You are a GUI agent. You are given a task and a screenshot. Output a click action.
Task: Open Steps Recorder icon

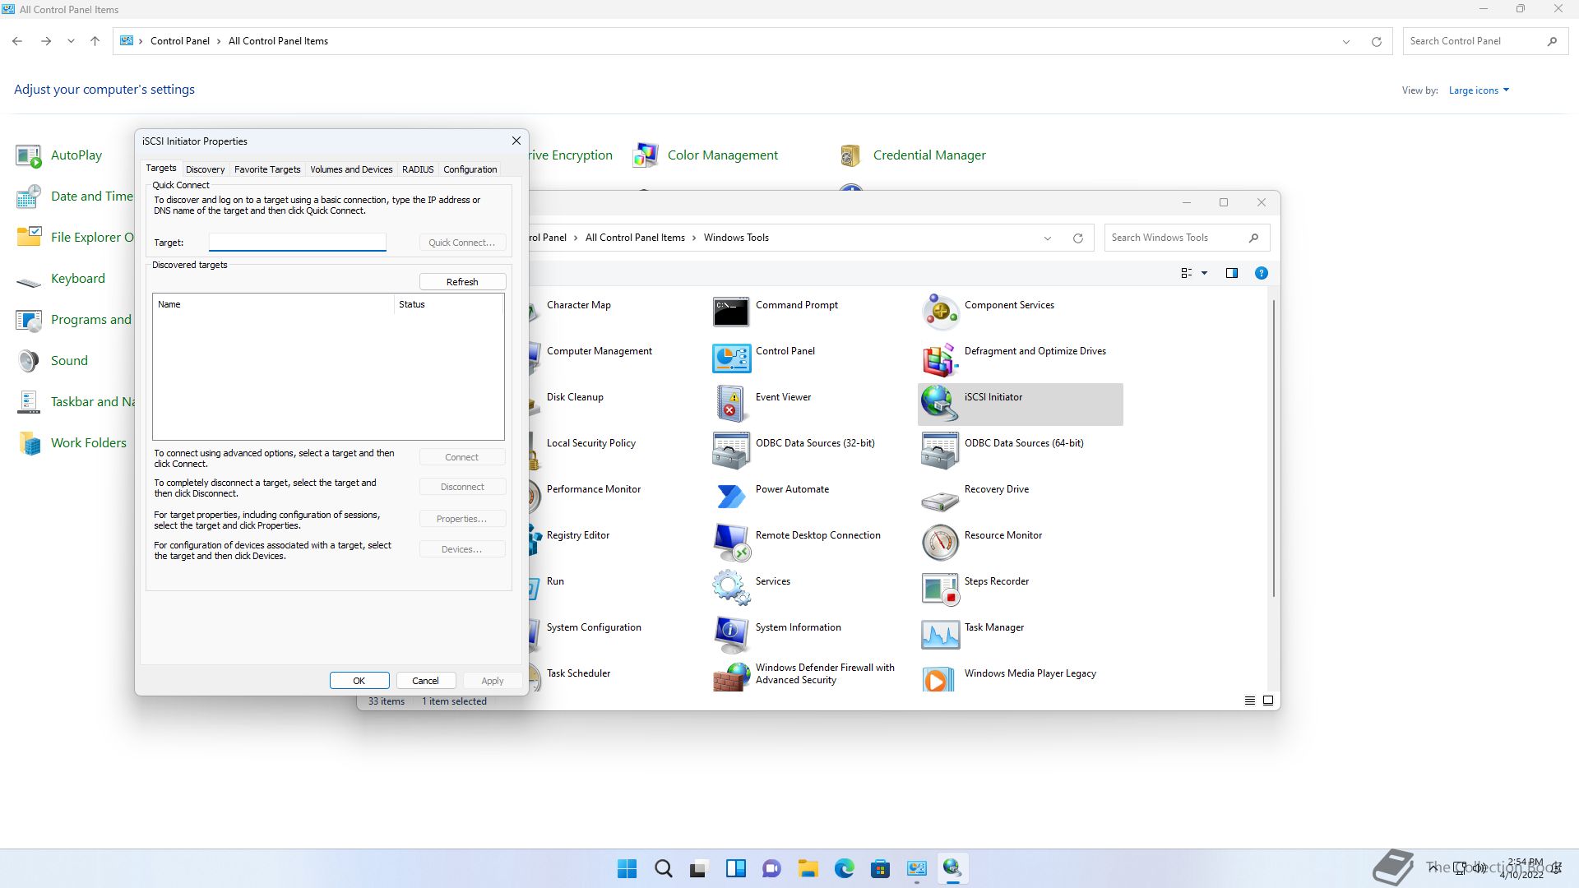[x=940, y=588]
